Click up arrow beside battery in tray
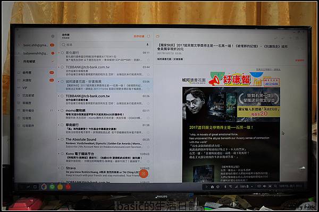 pyautogui.click(x=252, y=186)
